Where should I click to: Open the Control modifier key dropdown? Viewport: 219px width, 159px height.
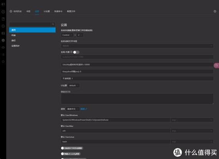[x=67, y=35]
